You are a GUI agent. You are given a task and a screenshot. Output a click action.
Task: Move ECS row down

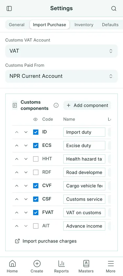[x=26, y=146]
